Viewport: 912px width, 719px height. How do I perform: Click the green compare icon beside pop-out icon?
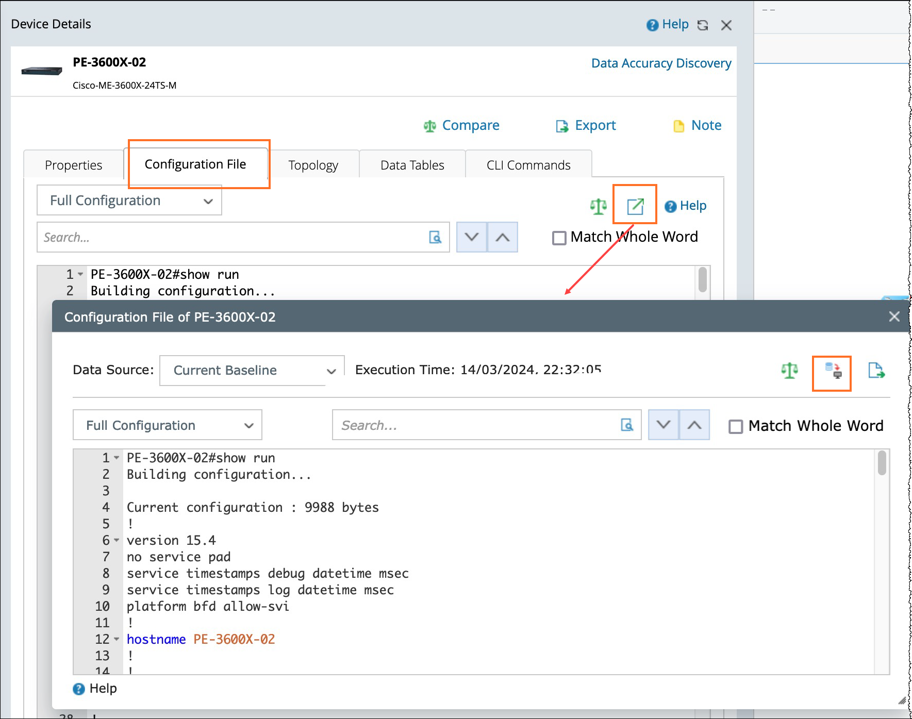[x=598, y=206]
